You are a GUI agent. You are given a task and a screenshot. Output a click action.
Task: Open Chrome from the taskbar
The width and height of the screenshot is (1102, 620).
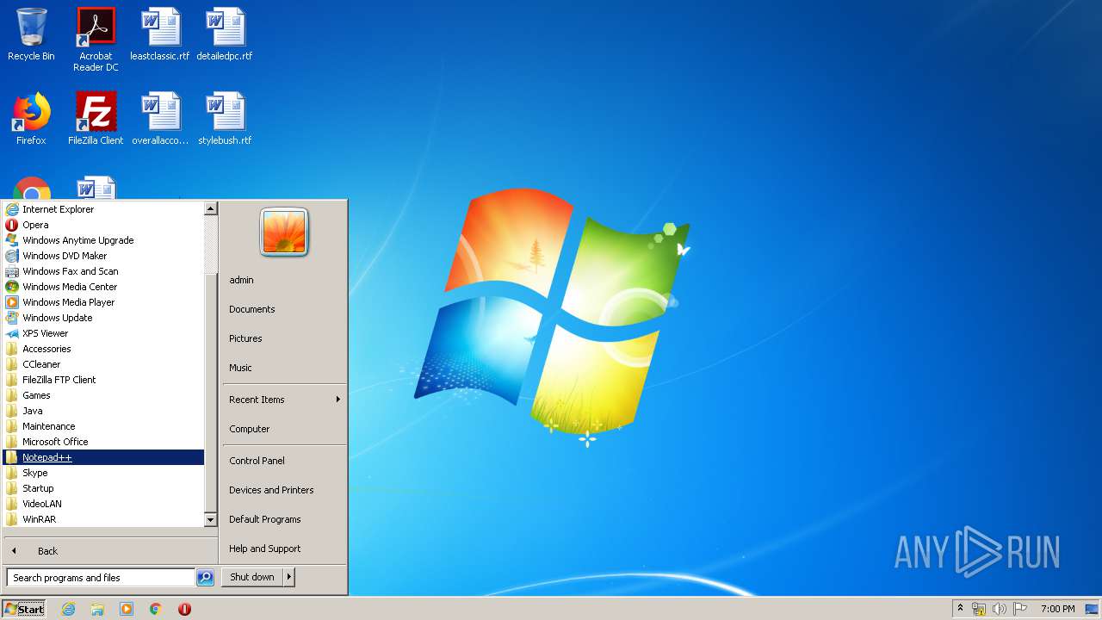click(x=156, y=609)
